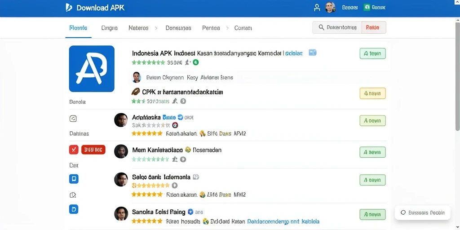Screen dimensions: 460x230
Task: Click the emoji icon after Mem Kanistadlang
Action: pyautogui.click(x=188, y=150)
